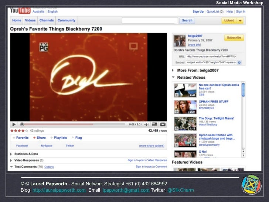Expand Video Responses section
Screen dimensions: 269x202
pos(11,160)
